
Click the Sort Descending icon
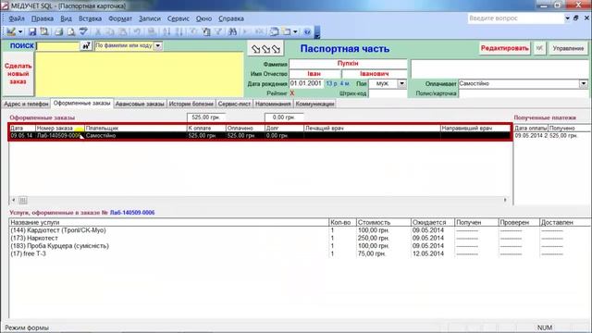tap(179, 31)
